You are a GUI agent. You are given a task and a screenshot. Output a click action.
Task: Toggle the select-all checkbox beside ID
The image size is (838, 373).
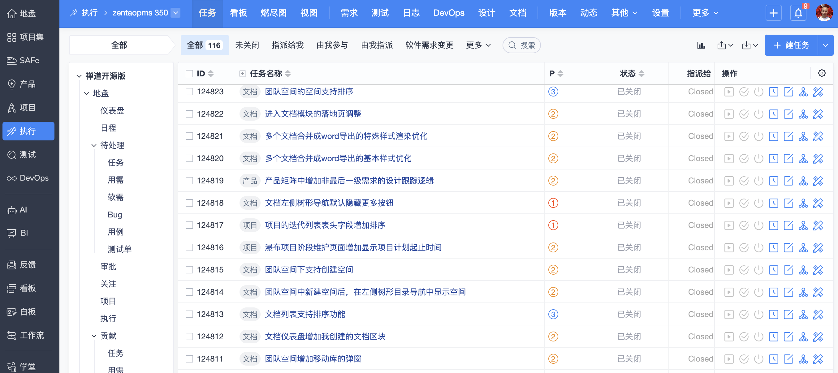(x=189, y=74)
